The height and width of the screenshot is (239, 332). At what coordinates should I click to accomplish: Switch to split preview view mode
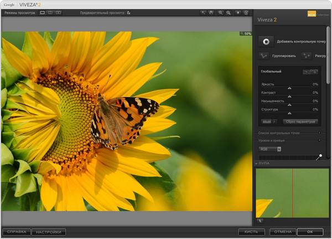tap(50, 12)
